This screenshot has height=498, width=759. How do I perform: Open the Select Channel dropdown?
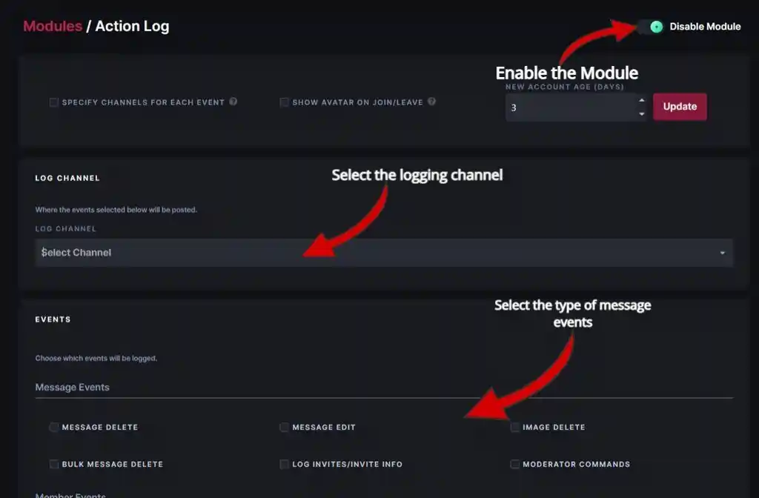[x=371, y=253]
